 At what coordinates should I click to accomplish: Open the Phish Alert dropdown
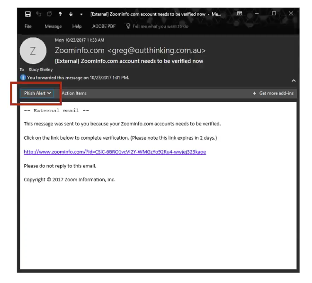pos(37,93)
